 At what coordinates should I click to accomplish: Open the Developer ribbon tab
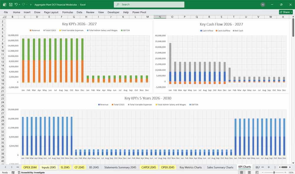click(x=114, y=12)
